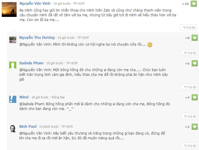The width and height of the screenshot is (199, 150).
Task: Click the Binh Paul username link
Action: (x=28, y=126)
